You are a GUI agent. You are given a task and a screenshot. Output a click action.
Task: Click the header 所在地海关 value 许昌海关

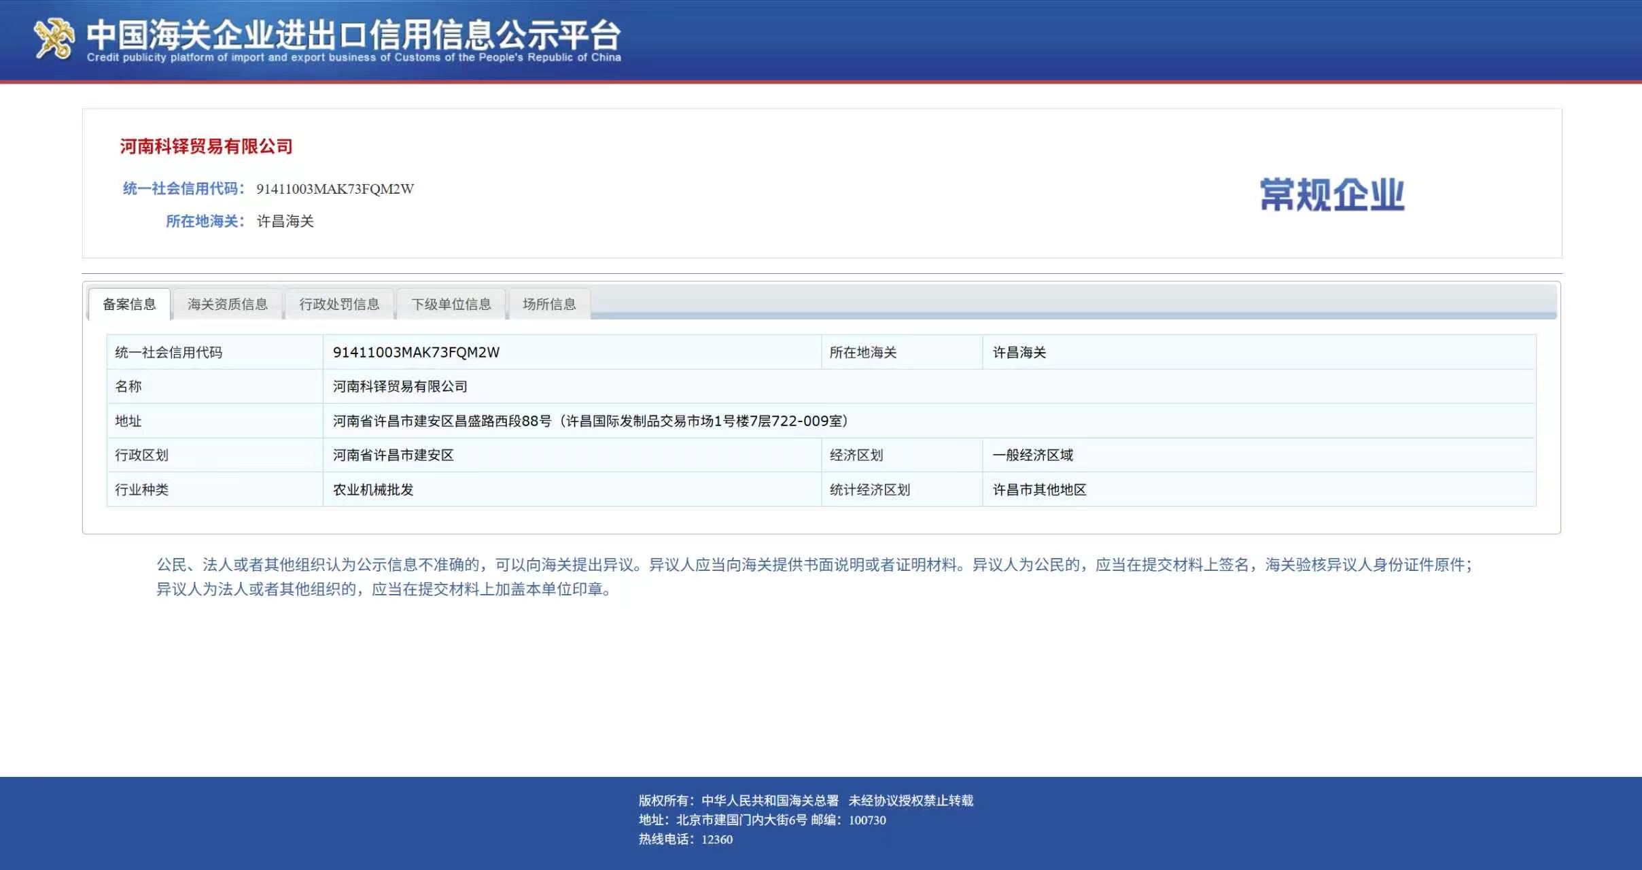coord(285,221)
